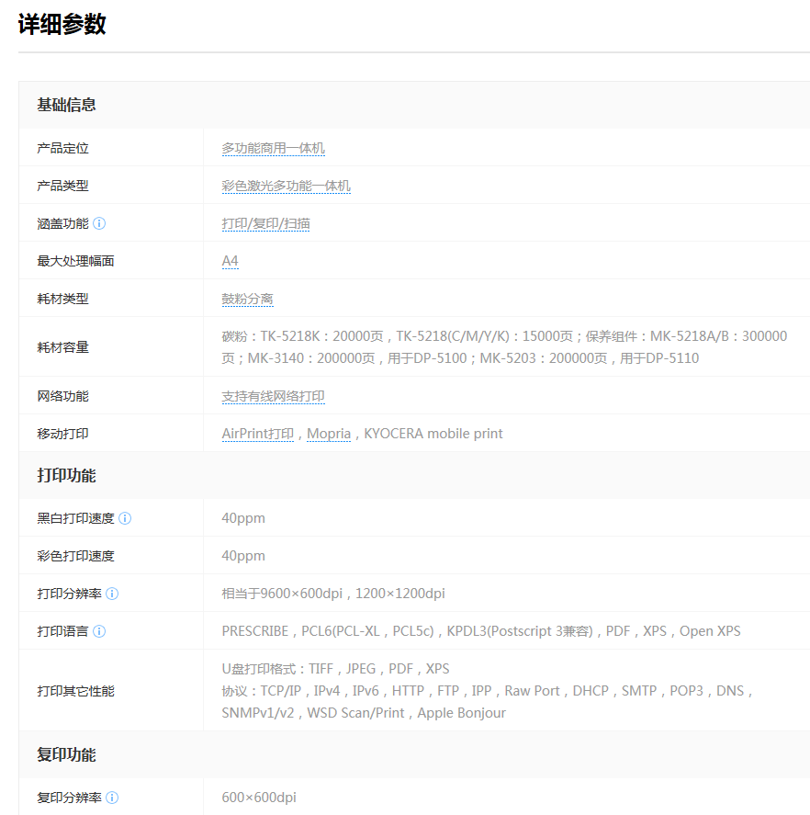Open the info tooltip for 黑白打印速度

pyautogui.click(x=125, y=518)
